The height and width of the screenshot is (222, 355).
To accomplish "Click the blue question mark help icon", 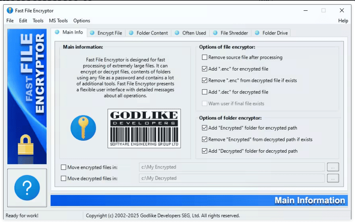I will [x=27, y=188].
